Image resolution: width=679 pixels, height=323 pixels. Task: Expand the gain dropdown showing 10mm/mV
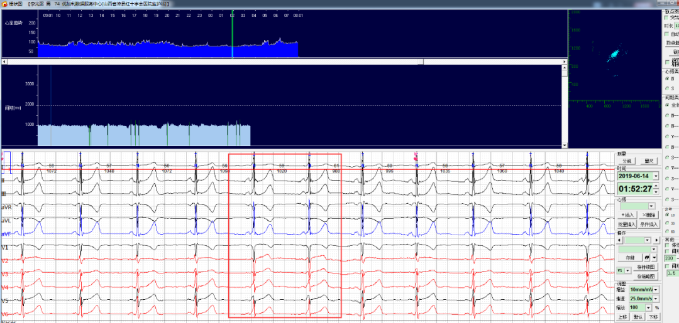656,289
